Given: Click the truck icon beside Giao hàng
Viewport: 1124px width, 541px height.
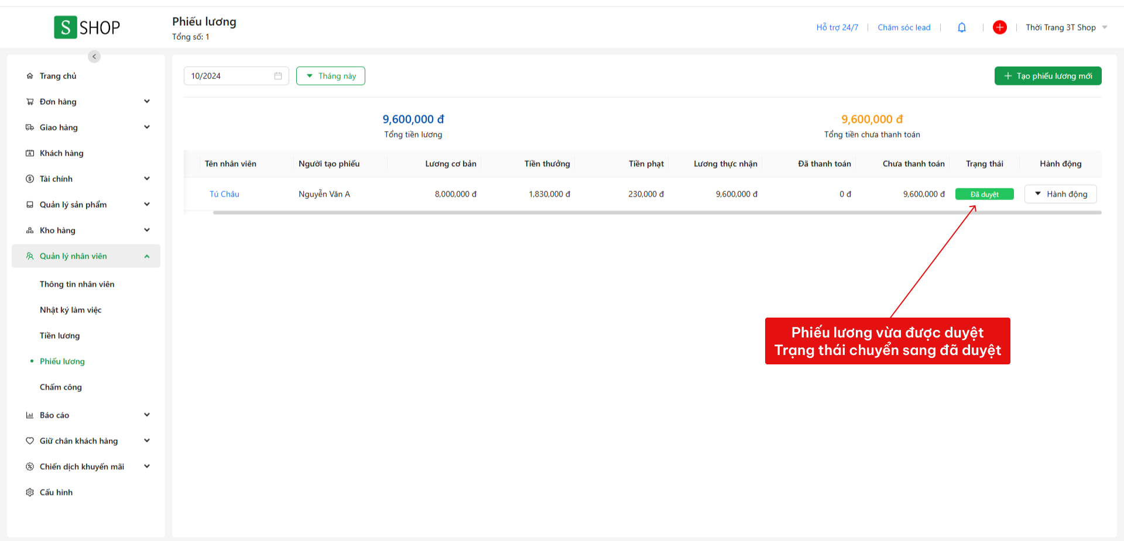Looking at the screenshot, I should click(30, 128).
